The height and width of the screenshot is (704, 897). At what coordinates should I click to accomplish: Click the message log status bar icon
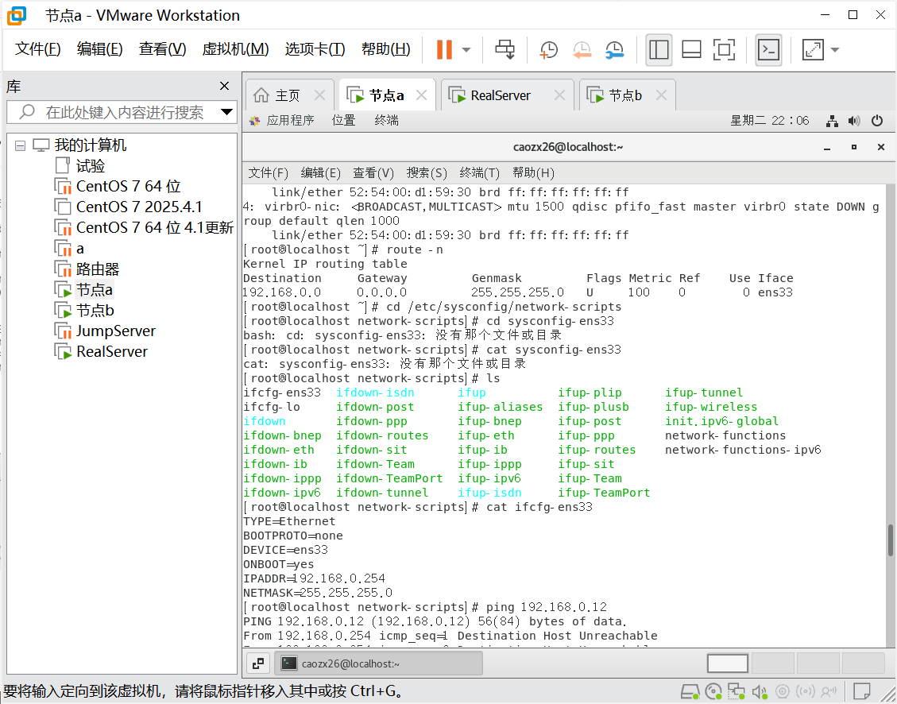[x=861, y=691]
